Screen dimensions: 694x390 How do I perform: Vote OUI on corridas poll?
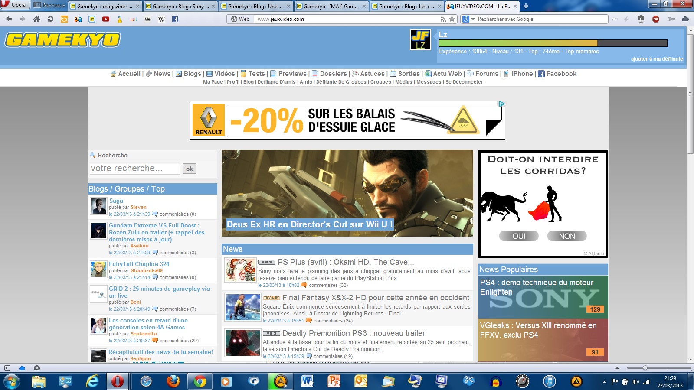click(x=519, y=236)
